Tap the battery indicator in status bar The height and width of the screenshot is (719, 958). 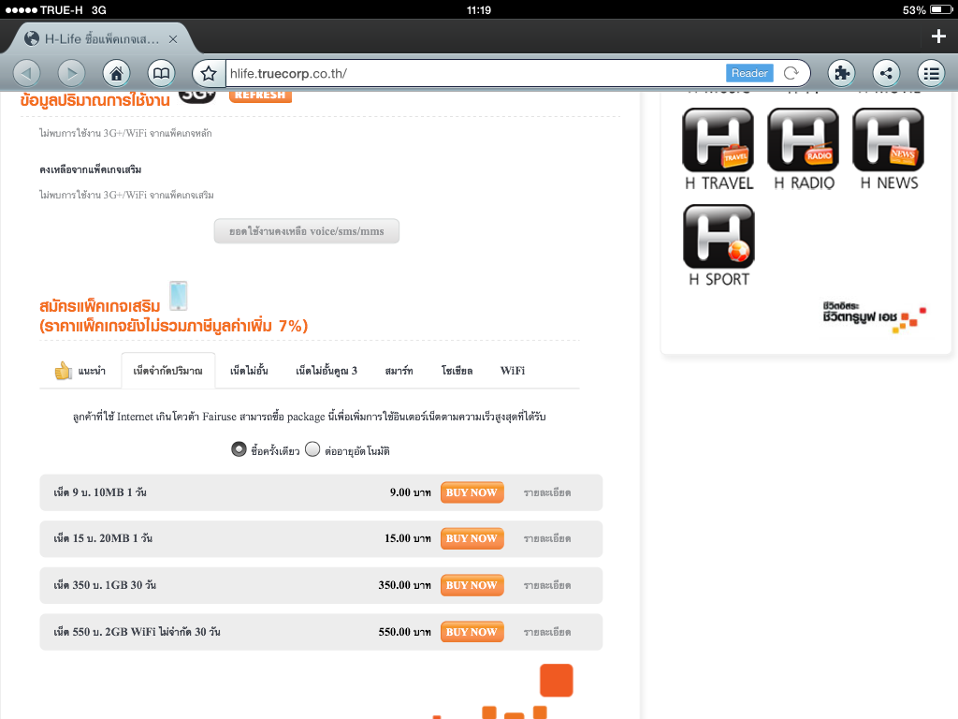[941, 9]
